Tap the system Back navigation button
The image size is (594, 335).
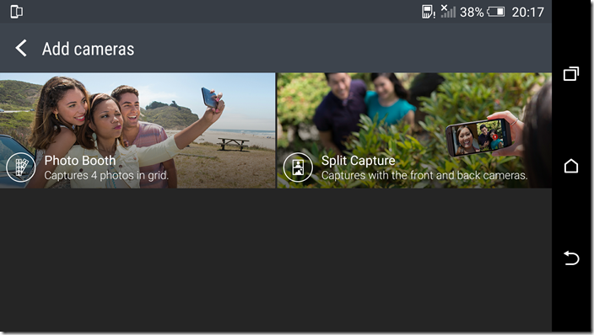click(571, 258)
